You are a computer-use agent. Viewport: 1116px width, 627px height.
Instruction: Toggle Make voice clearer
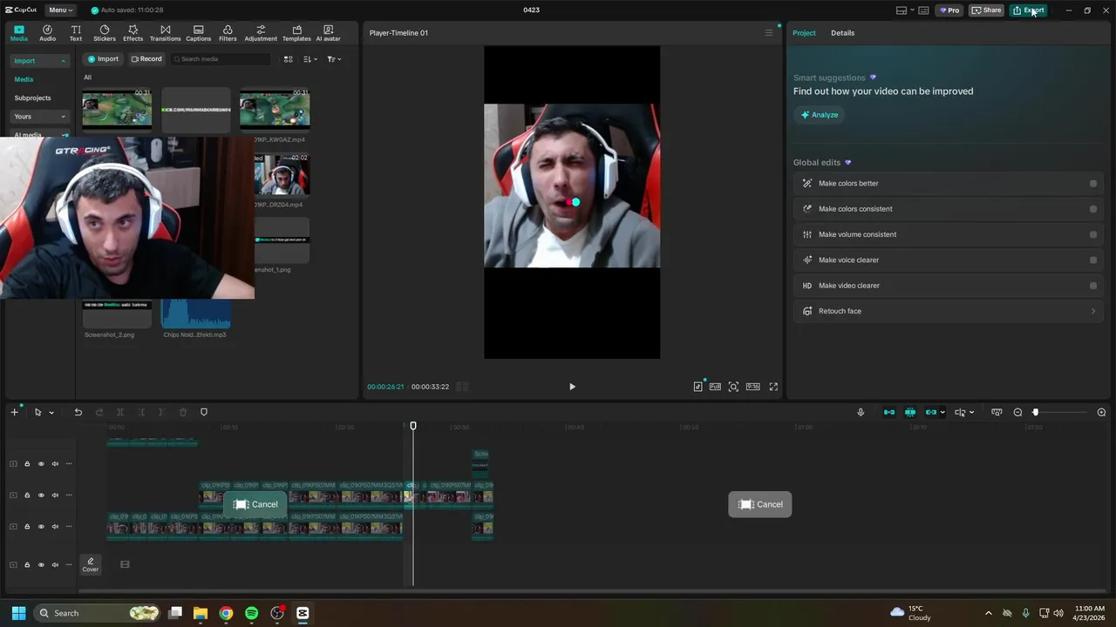1093,260
